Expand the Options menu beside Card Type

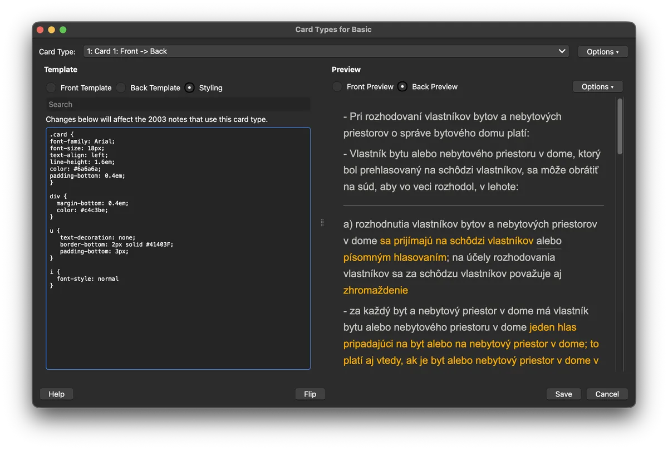[602, 52]
